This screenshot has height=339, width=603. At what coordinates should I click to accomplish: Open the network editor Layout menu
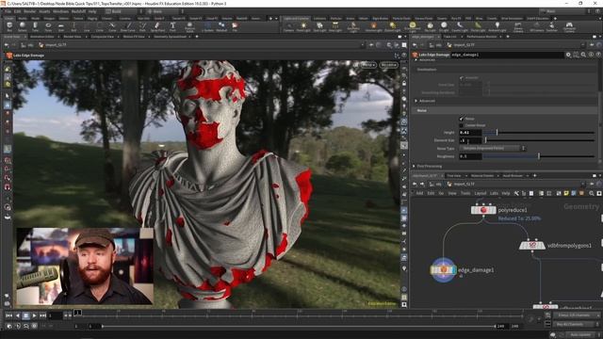[x=480, y=193]
